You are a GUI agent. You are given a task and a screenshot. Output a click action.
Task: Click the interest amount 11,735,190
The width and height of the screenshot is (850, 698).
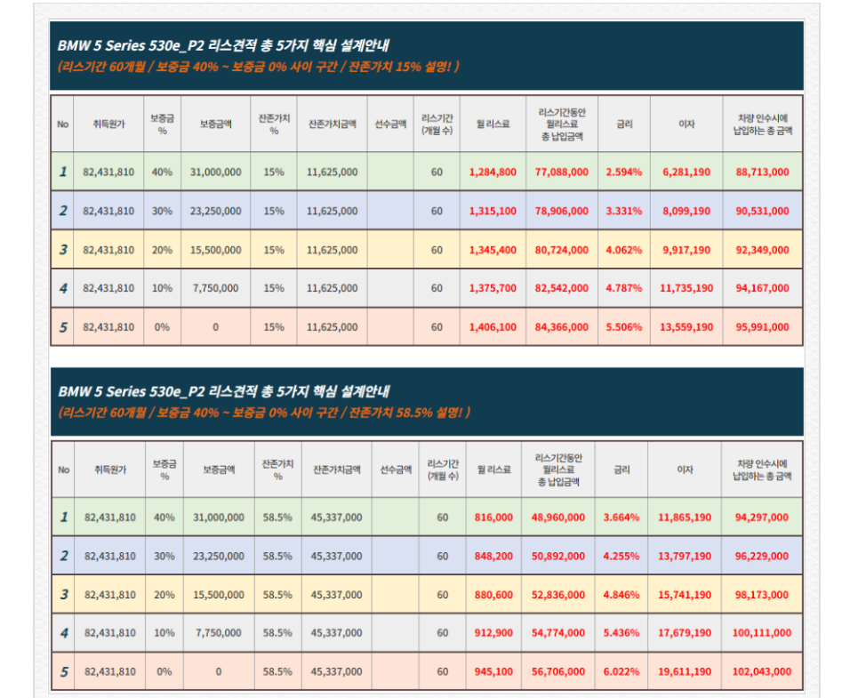[686, 288]
